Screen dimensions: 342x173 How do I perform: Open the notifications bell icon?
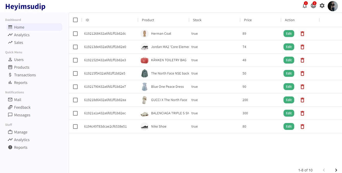pos(304,6)
